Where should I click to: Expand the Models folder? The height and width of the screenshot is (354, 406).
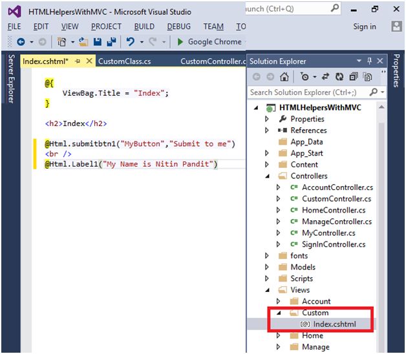pos(267,267)
